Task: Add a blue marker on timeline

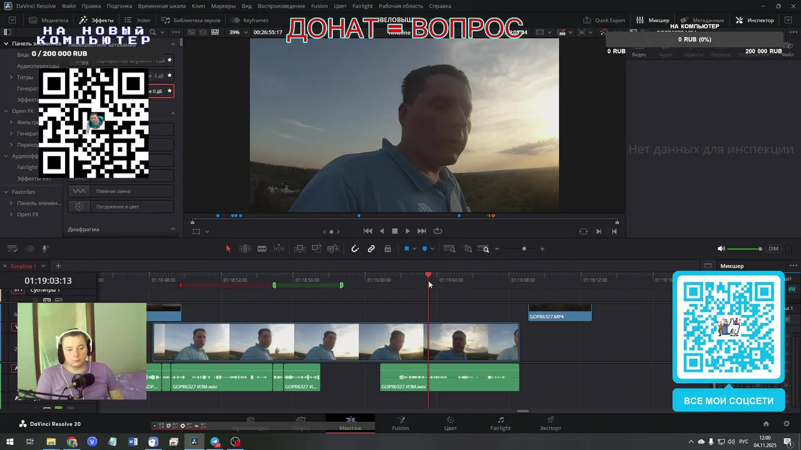Action: pos(424,249)
